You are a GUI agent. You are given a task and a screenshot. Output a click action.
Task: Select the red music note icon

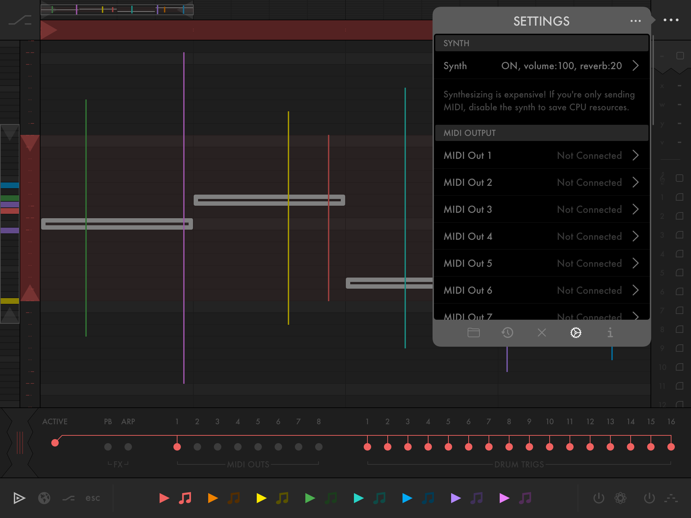(x=185, y=498)
